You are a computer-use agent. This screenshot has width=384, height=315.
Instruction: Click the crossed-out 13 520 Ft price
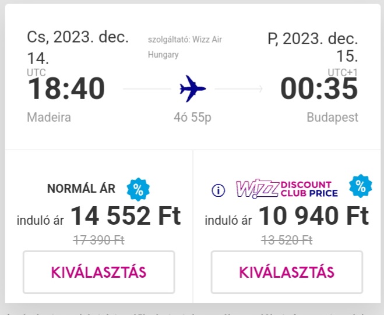[x=287, y=240]
